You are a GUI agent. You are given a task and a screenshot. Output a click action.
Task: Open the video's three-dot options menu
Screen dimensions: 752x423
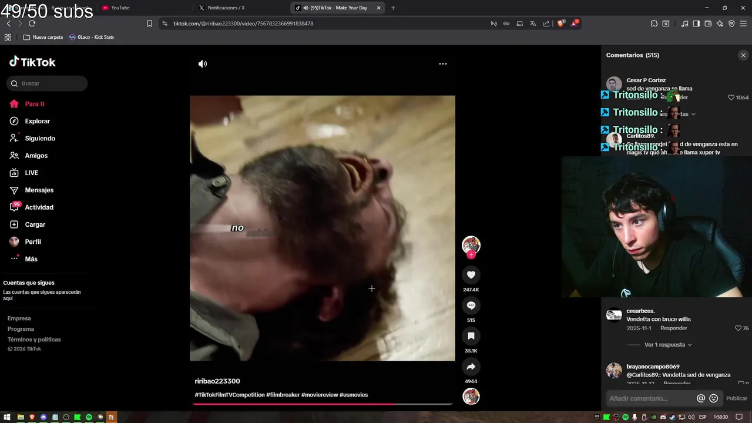click(x=443, y=63)
